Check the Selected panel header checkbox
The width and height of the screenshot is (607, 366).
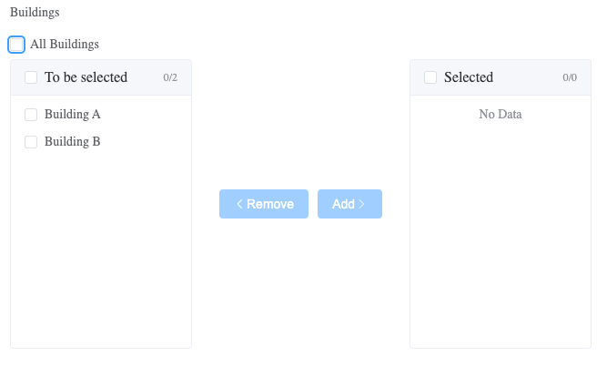pos(430,77)
